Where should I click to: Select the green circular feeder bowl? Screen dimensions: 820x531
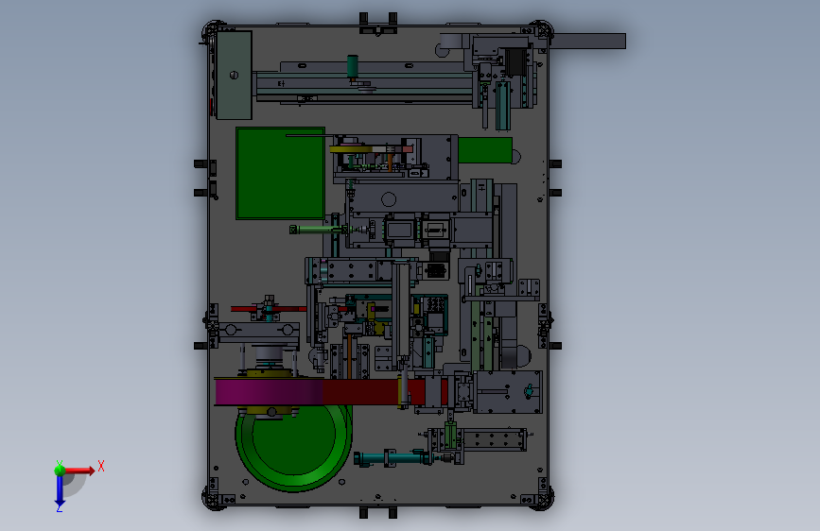tap(293, 451)
